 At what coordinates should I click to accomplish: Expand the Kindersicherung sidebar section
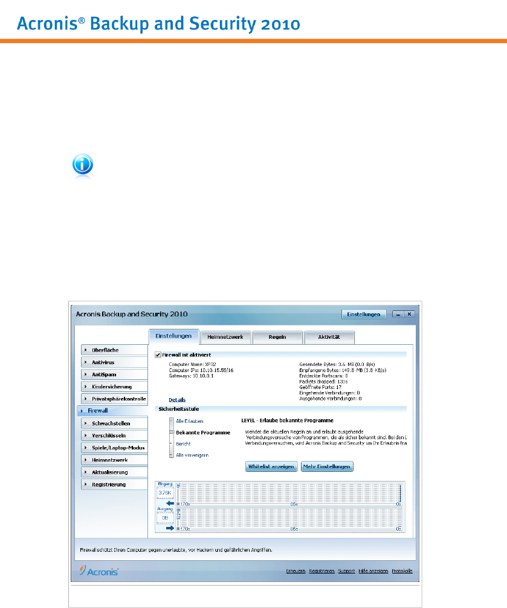[114, 387]
